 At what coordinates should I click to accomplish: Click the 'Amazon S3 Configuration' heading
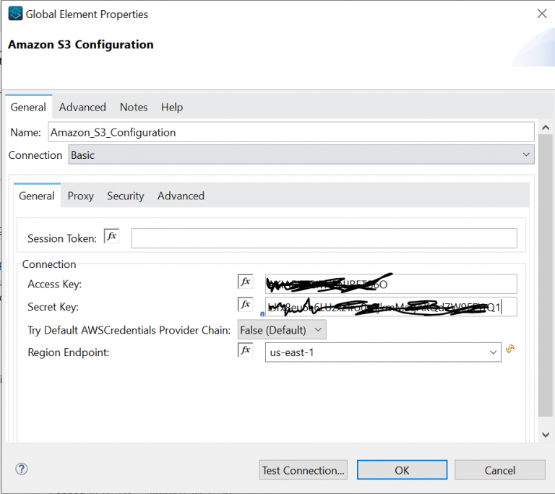[x=81, y=45]
